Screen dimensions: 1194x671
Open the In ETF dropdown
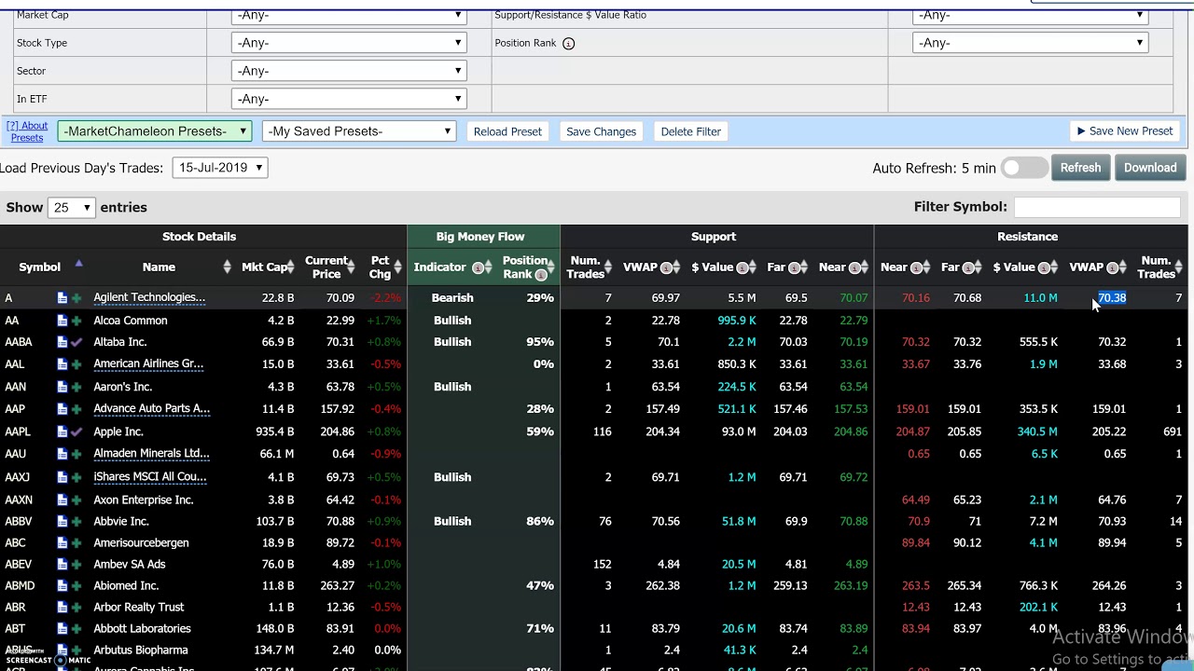pos(348,99)
